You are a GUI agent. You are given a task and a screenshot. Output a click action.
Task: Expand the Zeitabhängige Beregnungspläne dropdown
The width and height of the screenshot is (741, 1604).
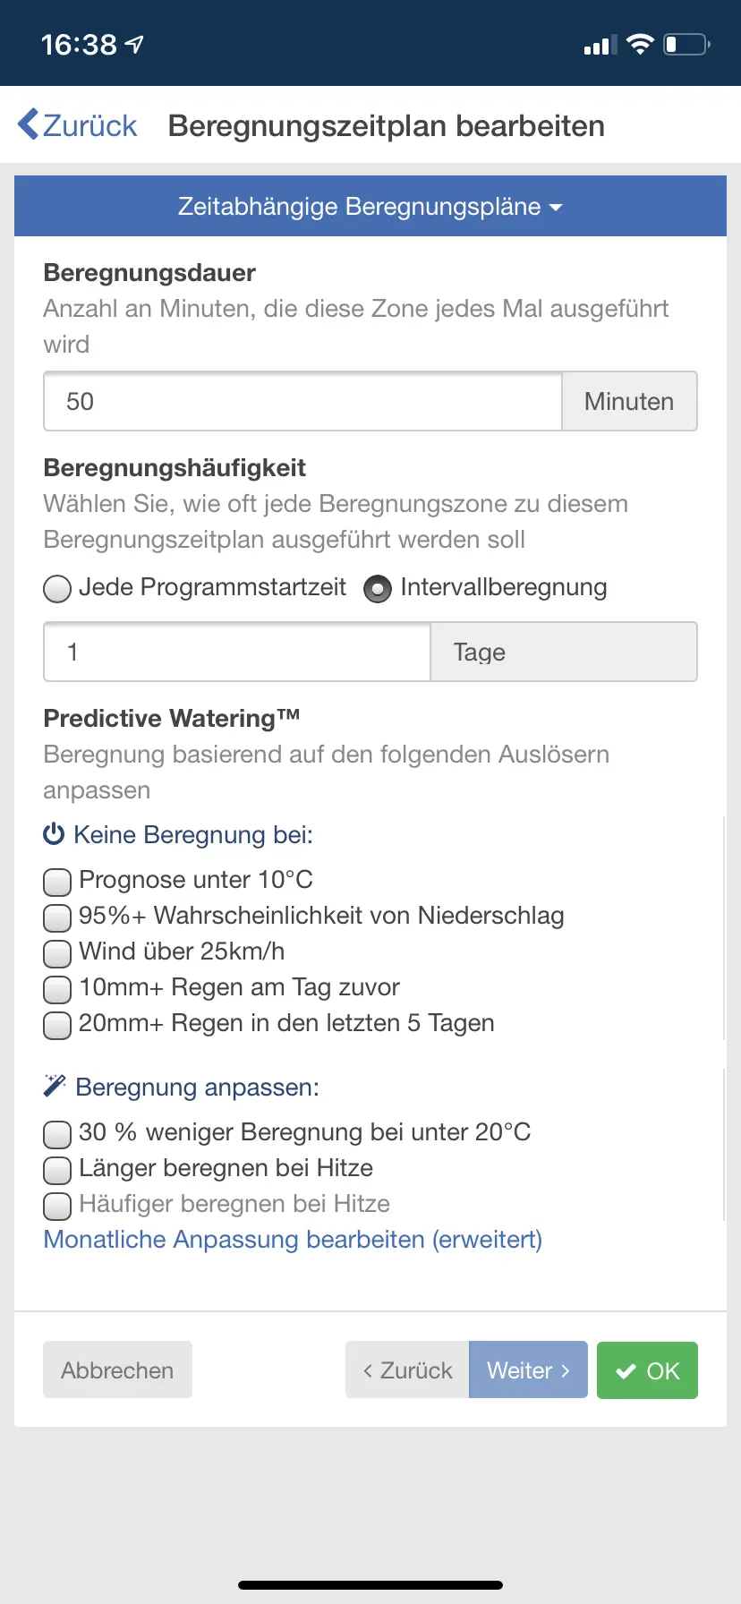370,207
